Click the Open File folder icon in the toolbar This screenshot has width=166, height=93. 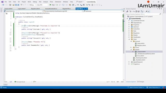click(13, 5)
